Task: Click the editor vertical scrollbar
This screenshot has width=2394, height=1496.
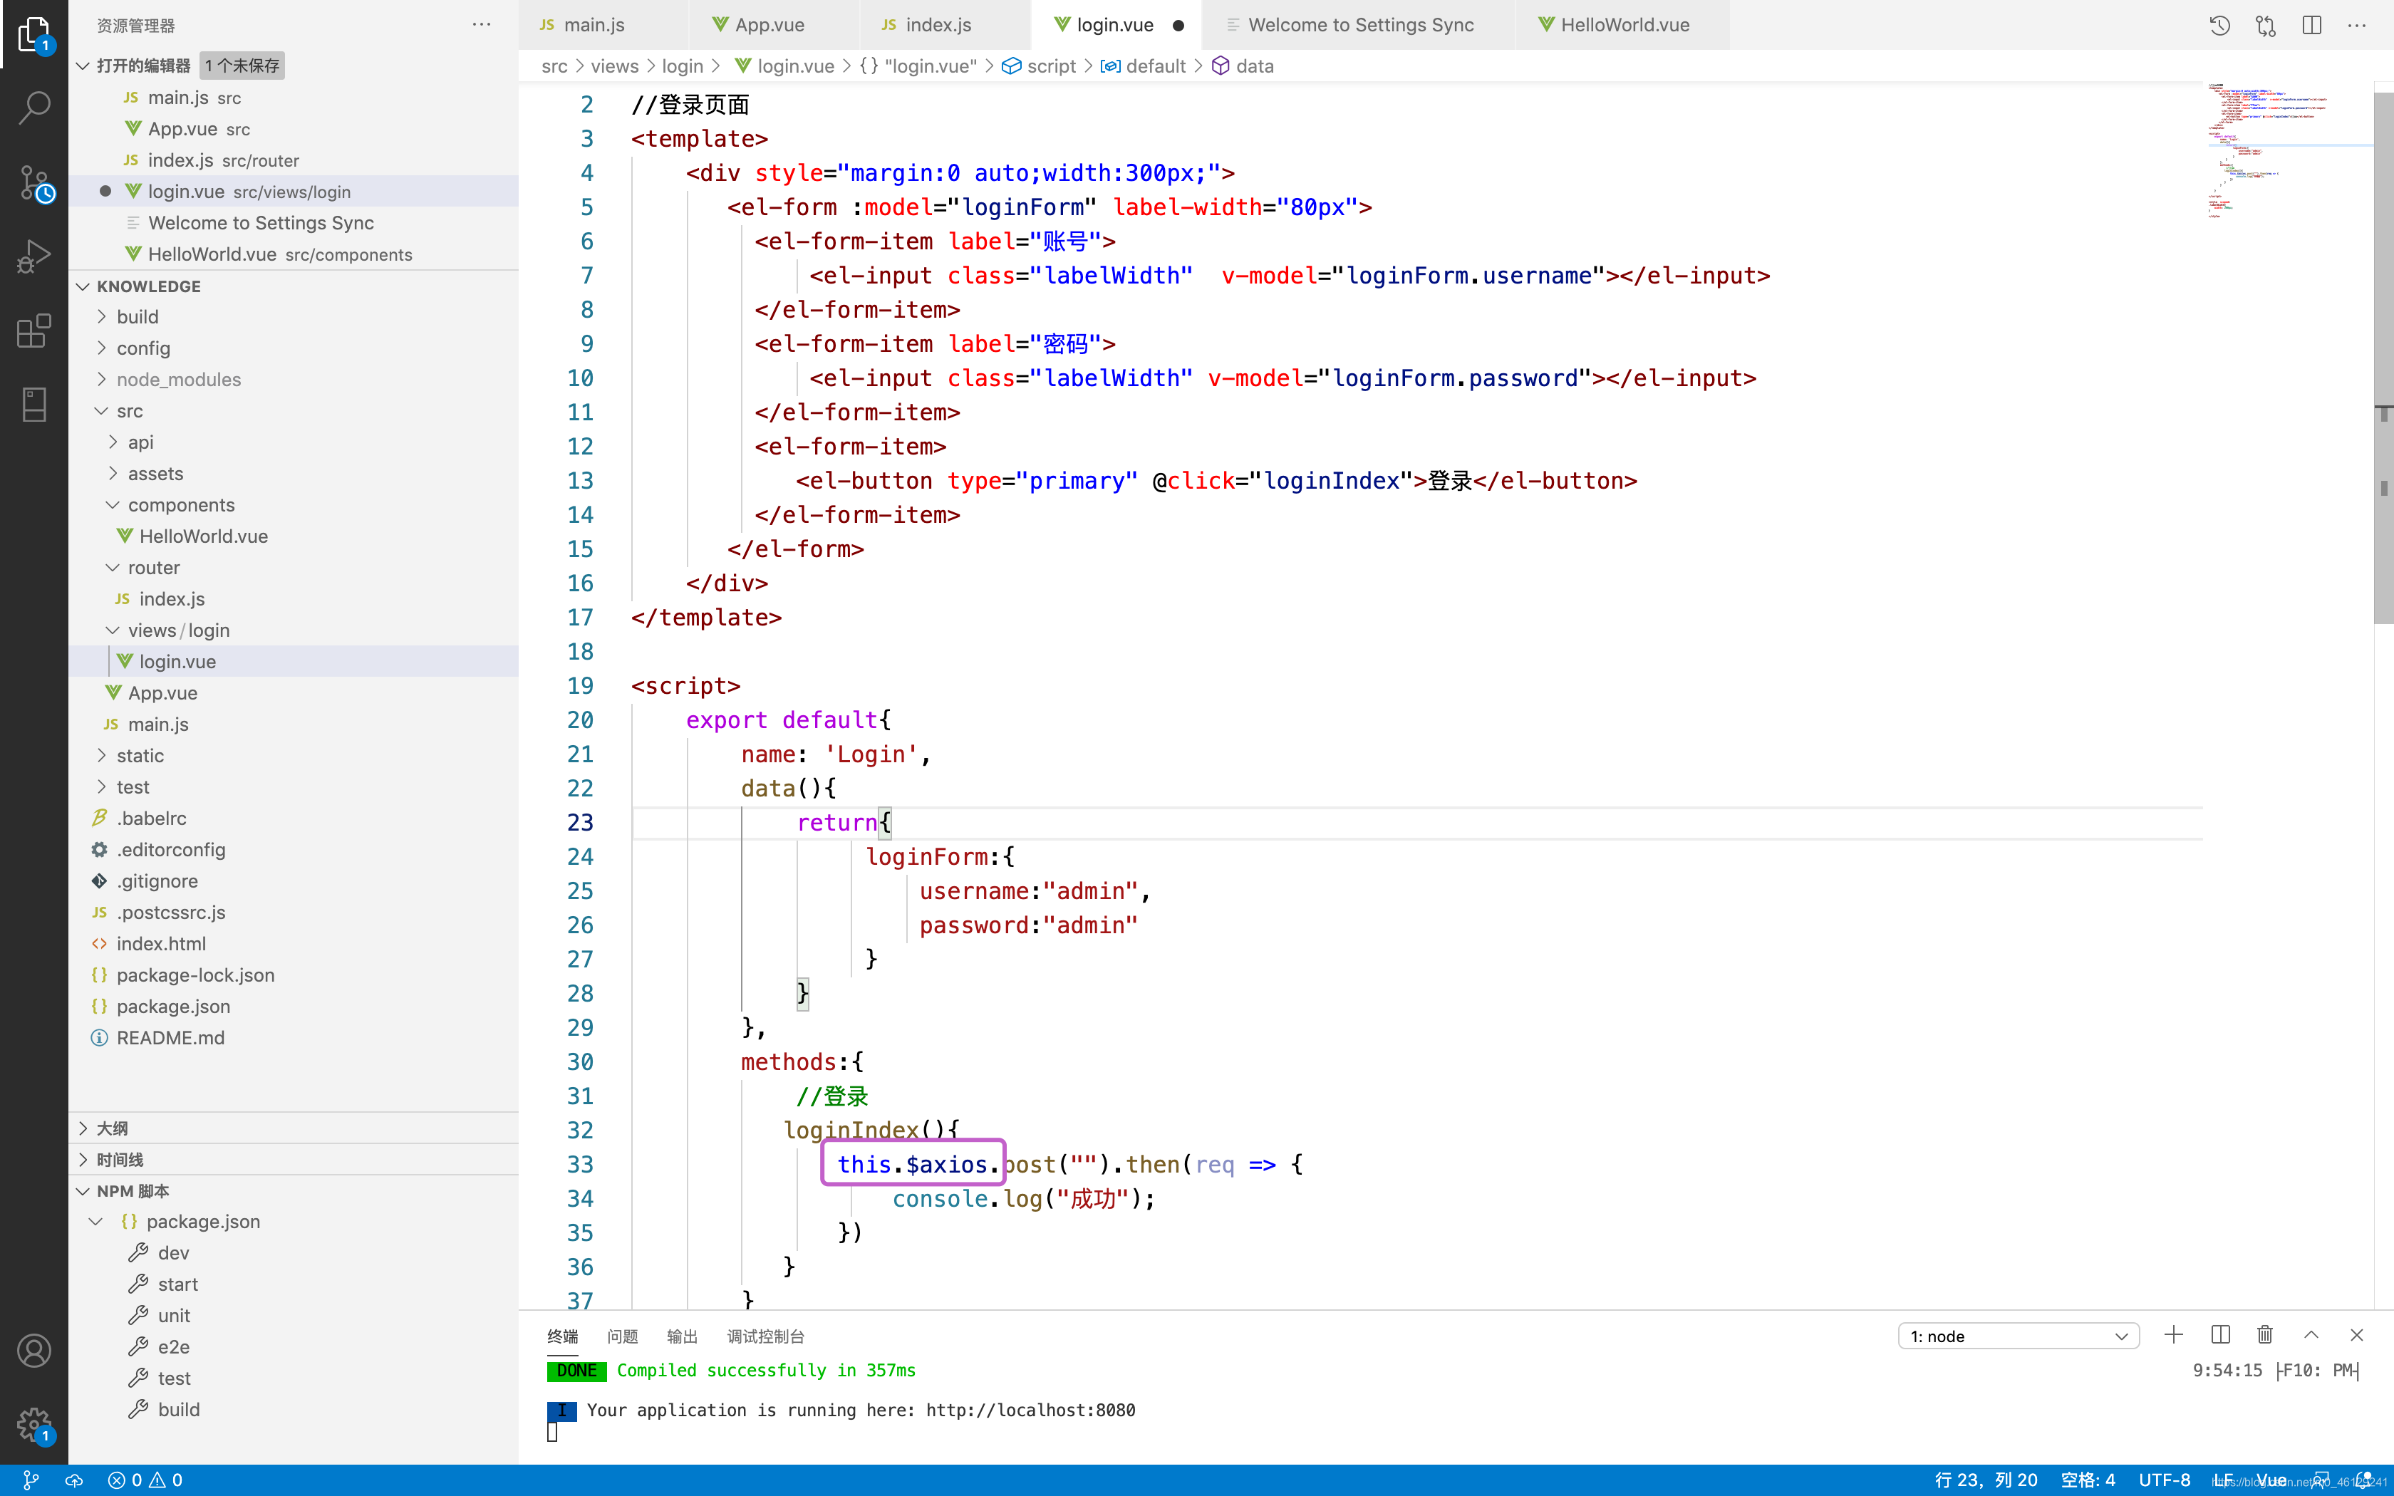Action: (2383, 357)
